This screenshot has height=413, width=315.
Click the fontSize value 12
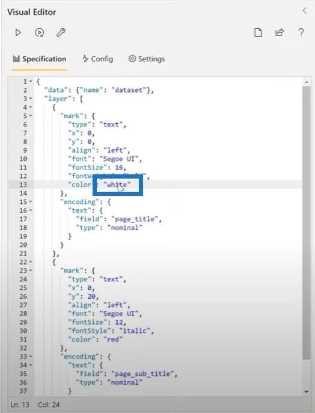(119, 322)
